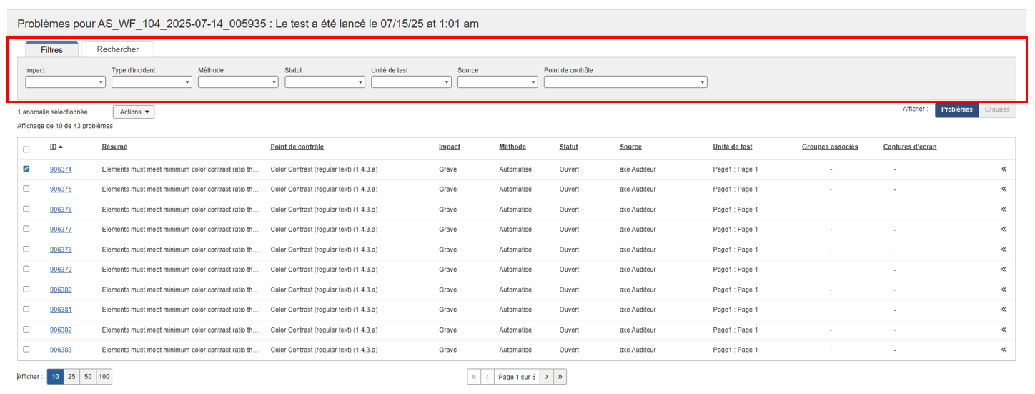Image resolution: width=1035 pixels, height=394 pixels.
Task: Expand details chevron for issue 906380
Action: coord(1004,290)
